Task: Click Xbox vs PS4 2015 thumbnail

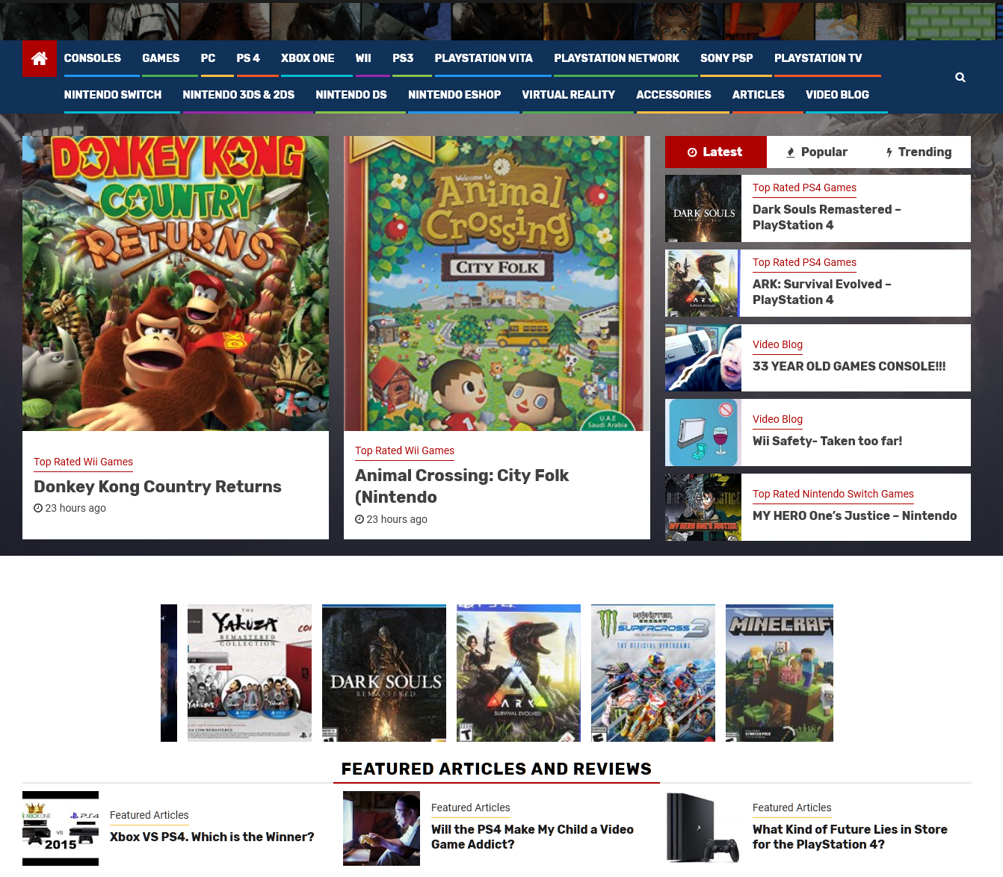Action: pos(61,828)
